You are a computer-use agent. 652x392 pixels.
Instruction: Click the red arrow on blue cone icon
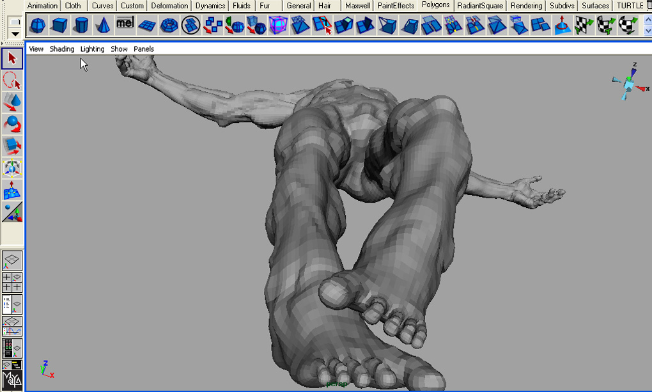click(562, 25)
